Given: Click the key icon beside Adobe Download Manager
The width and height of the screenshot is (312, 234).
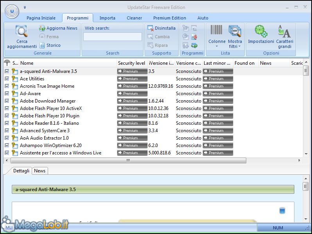Looking at the screenshot, I should click(x=14, y=101).
